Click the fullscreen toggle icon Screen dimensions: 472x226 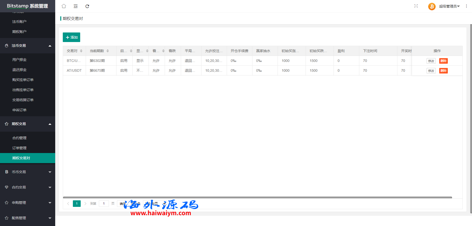click(416, 6)
